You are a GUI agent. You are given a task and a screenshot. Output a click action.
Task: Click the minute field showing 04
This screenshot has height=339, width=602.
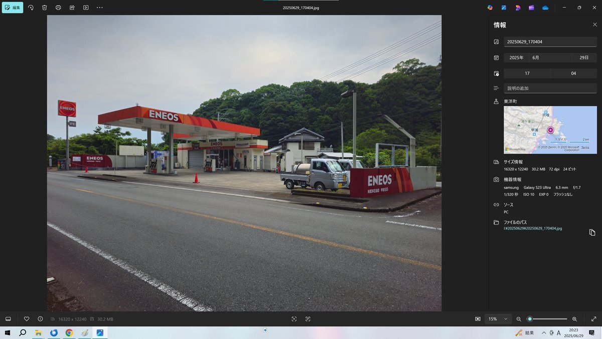click(573, 73)
